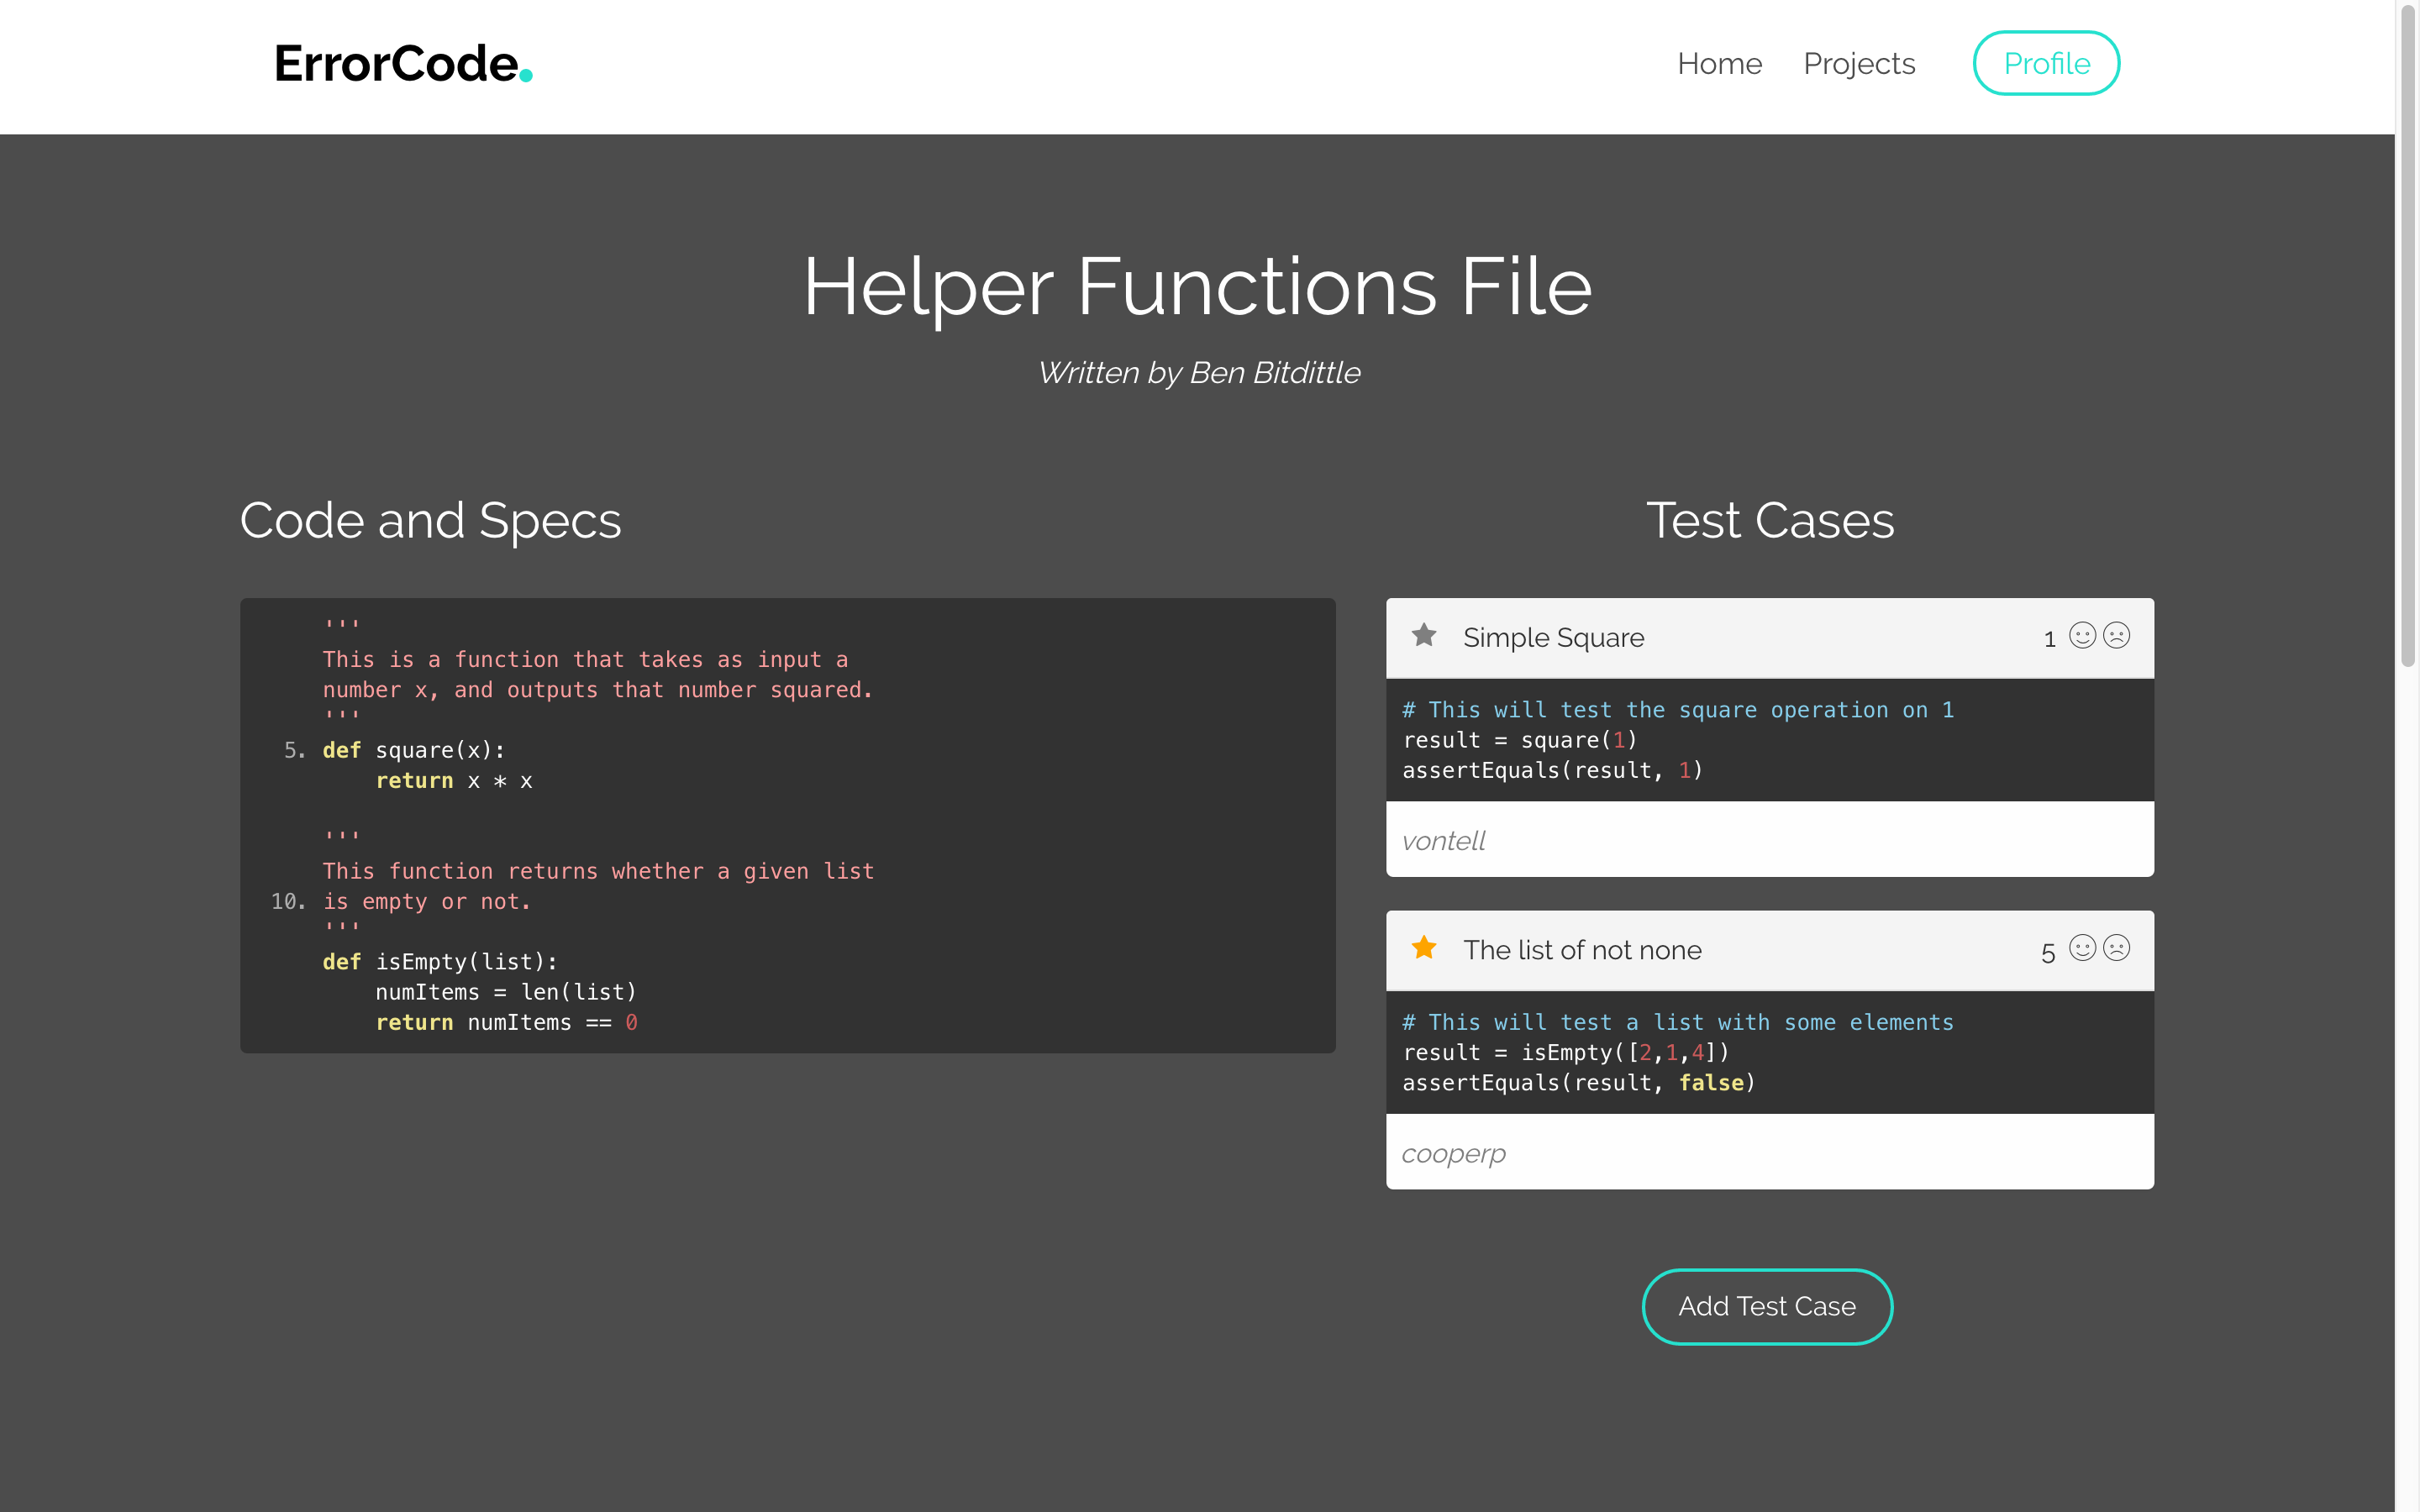Upvote The list of not none smiley

(x=2082, y=948)
